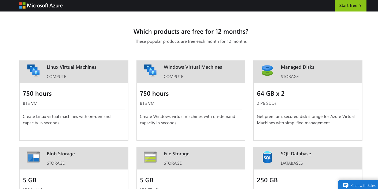
Task: Click 'COMPUTE' label under Windows Virtual Machines
Action: (x=173, y=76)
